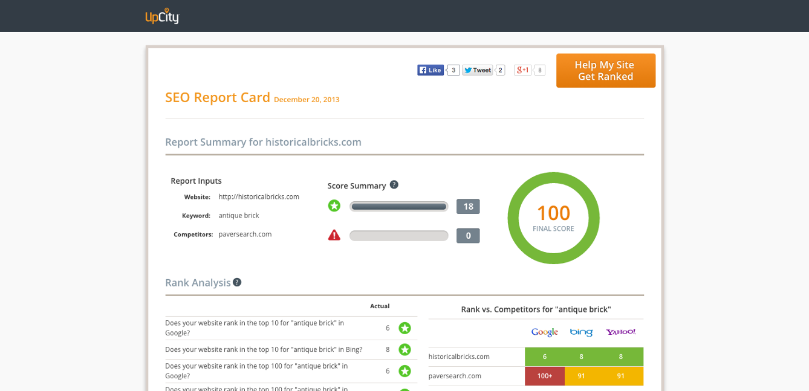
Task: Click the Google logo column header
Action: point(544,332)
